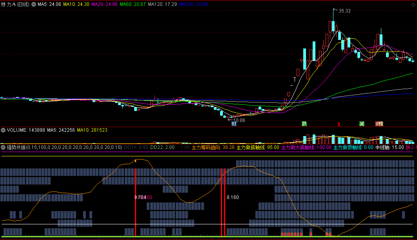
Task: Click the 涨榜 marker icon
Action: [379, 124]
